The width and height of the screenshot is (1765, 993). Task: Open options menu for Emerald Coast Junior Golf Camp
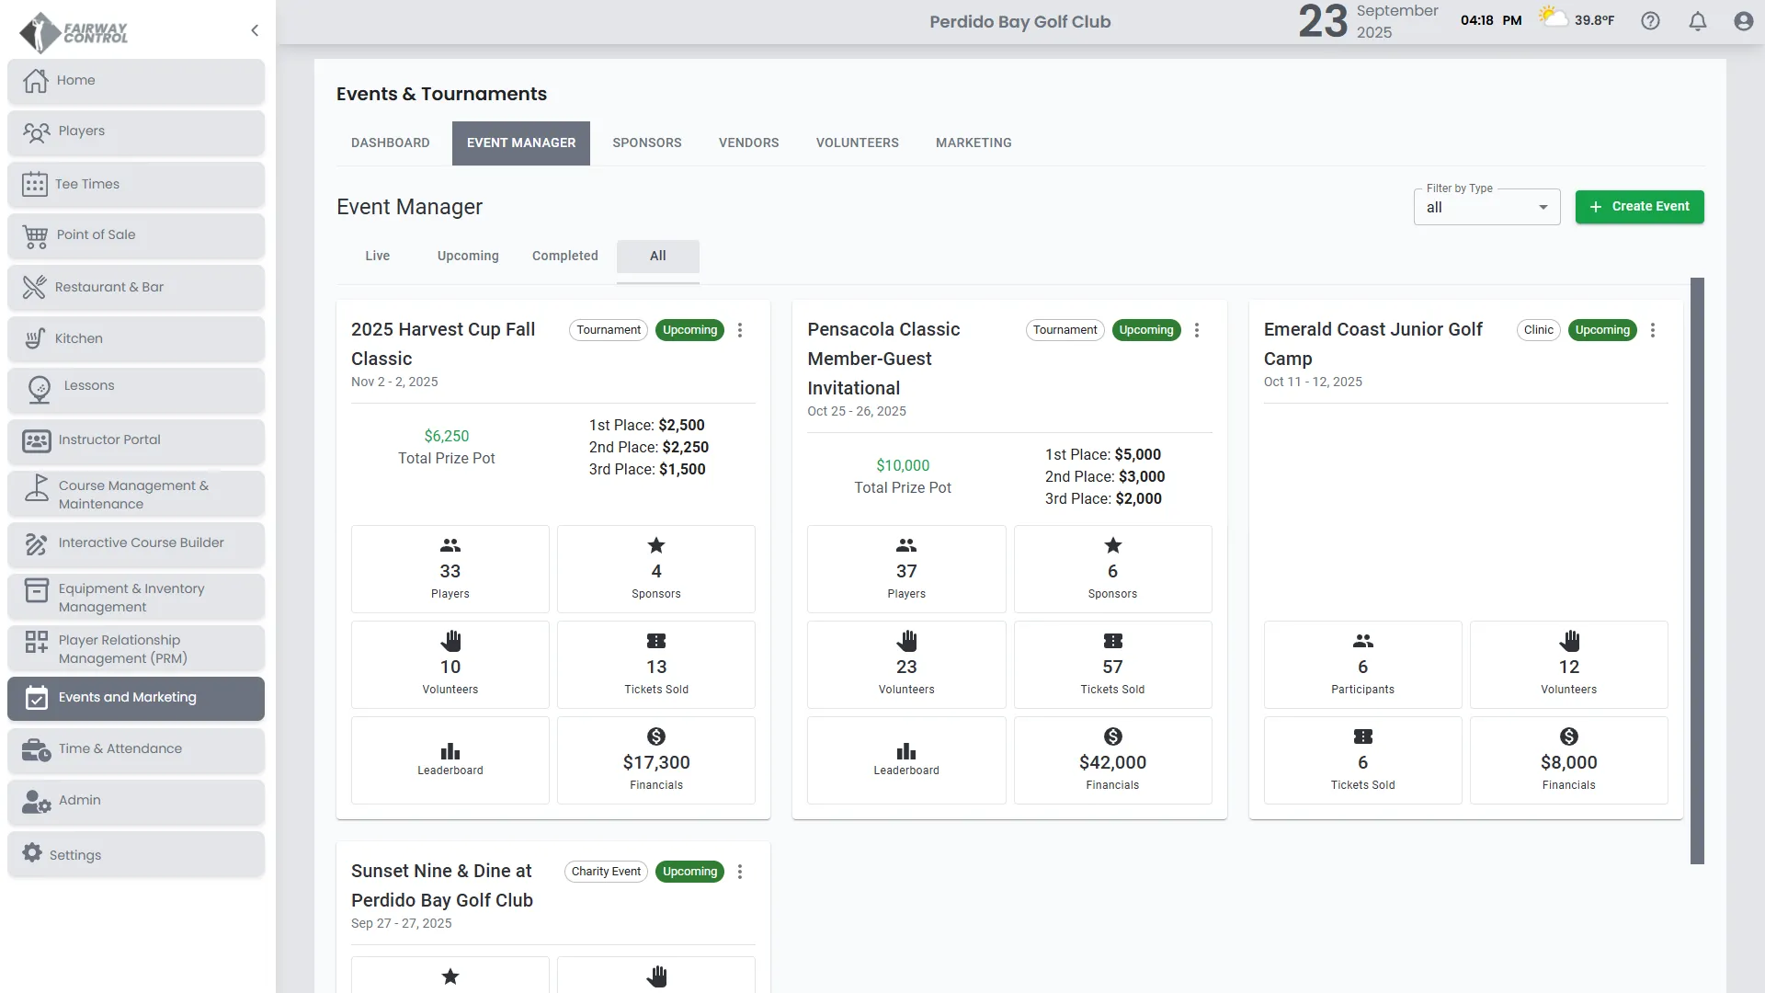point(1652,330)
